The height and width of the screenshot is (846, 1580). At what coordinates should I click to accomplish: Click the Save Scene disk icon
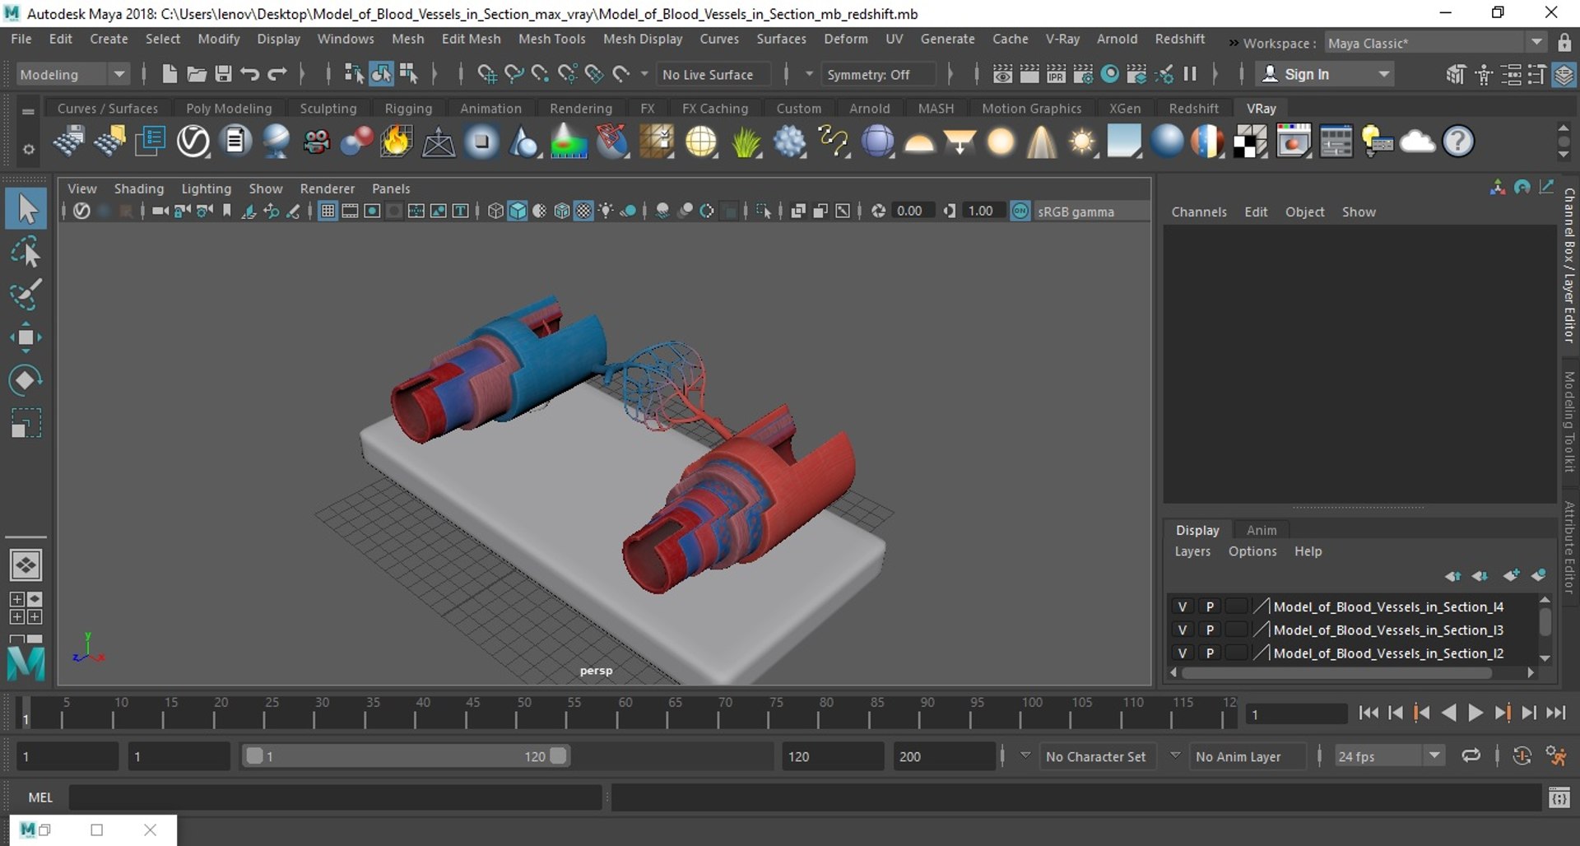[223, 74]
